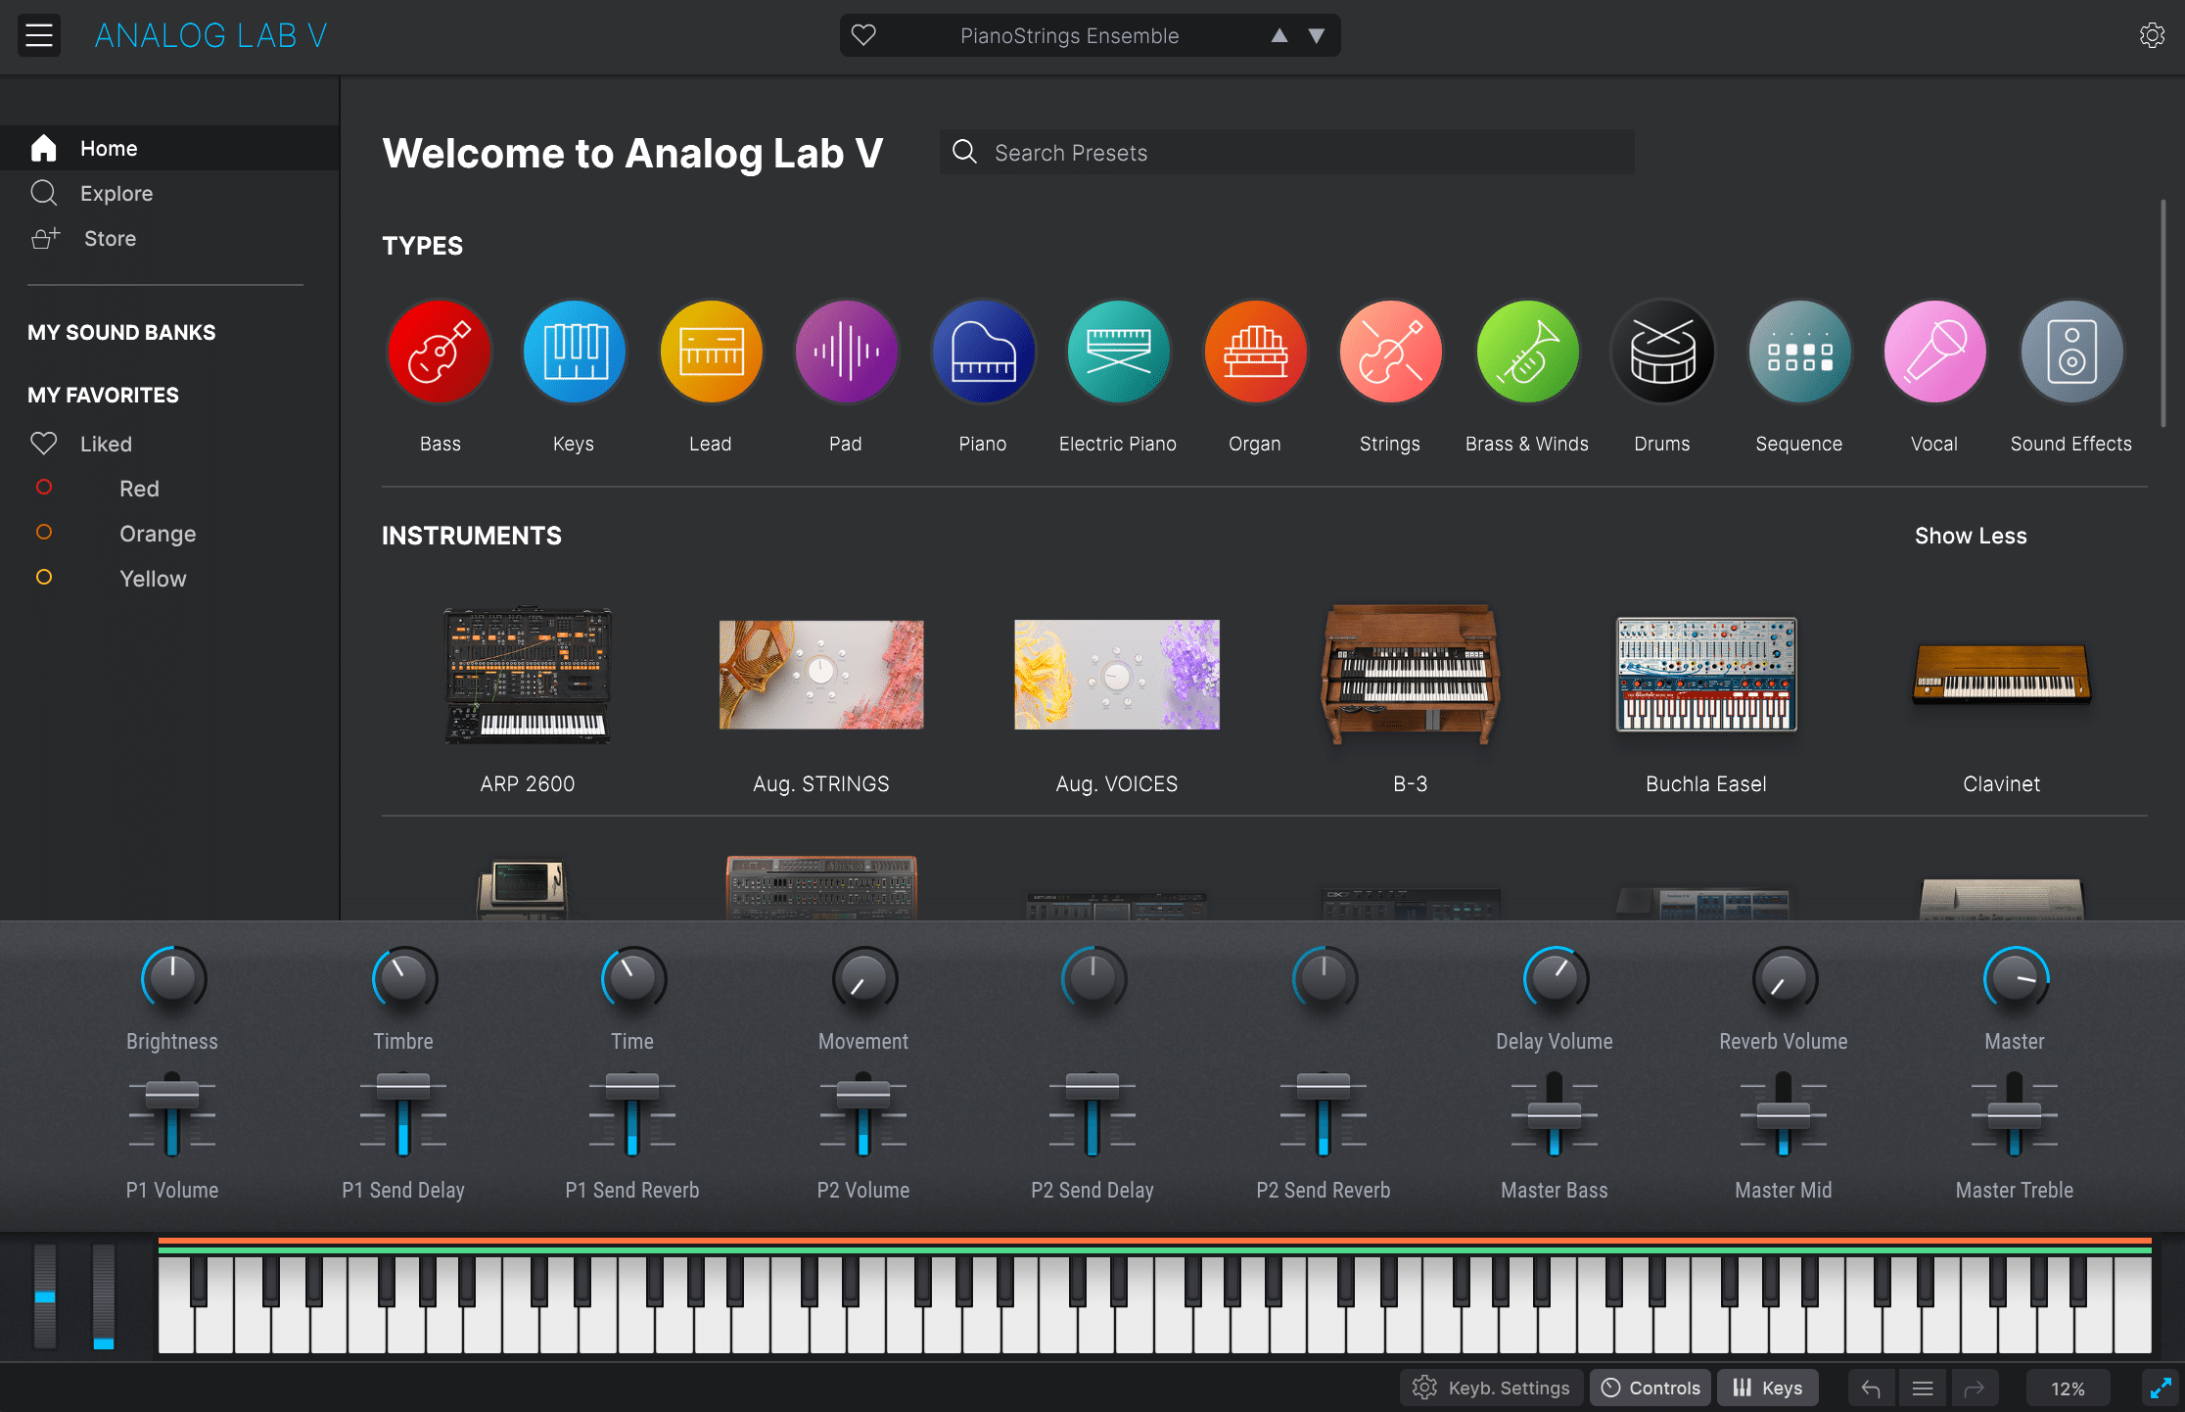This screenshot has width=2185, height=1412.
Task: Choose the Lead type icon
Action: 711,352
